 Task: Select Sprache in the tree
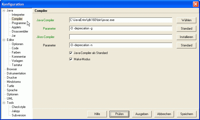click(x=12, y=90)
